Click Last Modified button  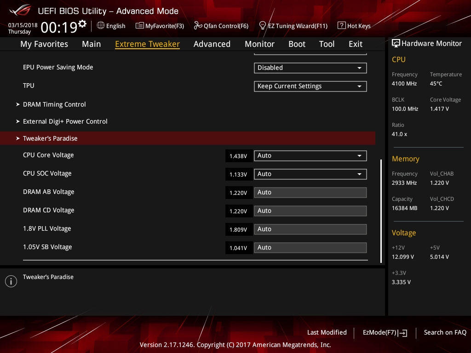(327, 332)
